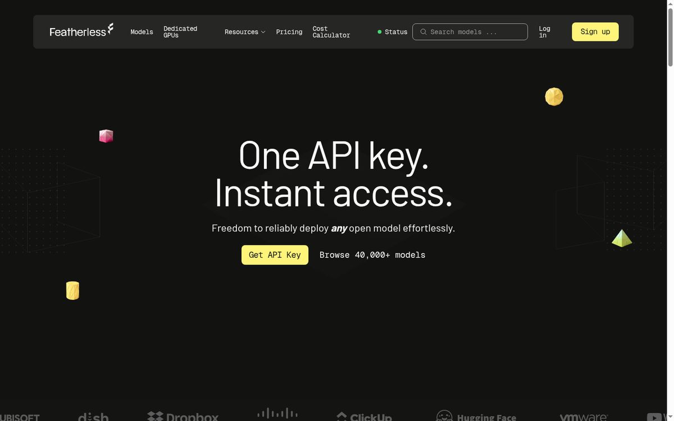Image resolution: width=674 pixels, height=421 pixels.
Task: Expand the Resources dropdown menu
Action: pyautogui.click(x=245, y=32)
